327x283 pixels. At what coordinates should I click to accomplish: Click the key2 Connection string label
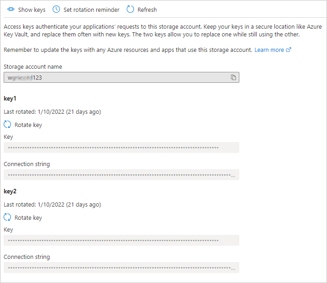[27, 257]
